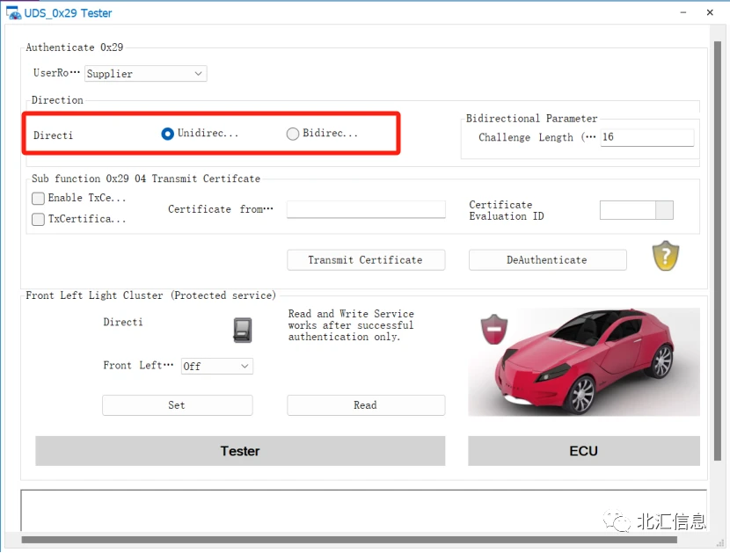Click the UDS tester app icon in title bar
Image resolution: width=730 pixels, height=553 pixels.
coord(14,13)
